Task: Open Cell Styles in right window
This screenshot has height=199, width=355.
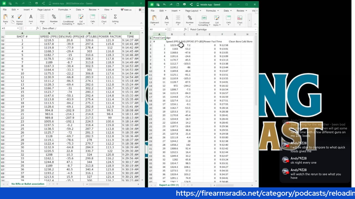Action: coord(217,20)
